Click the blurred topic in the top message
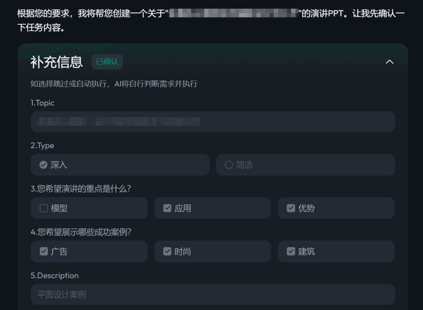 point(233,14)
